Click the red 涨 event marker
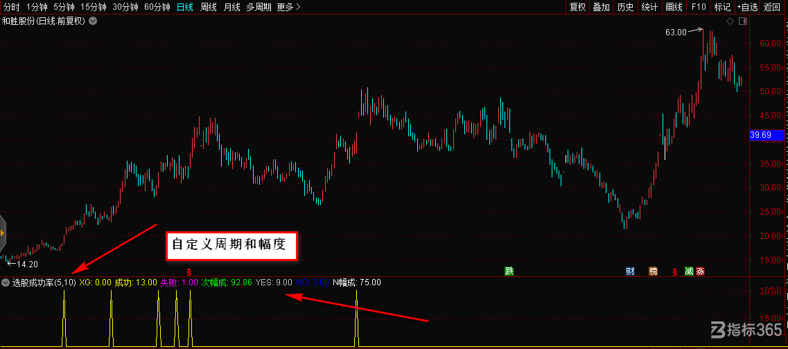Screen dimensions: 788x349 tap(701, 271)
